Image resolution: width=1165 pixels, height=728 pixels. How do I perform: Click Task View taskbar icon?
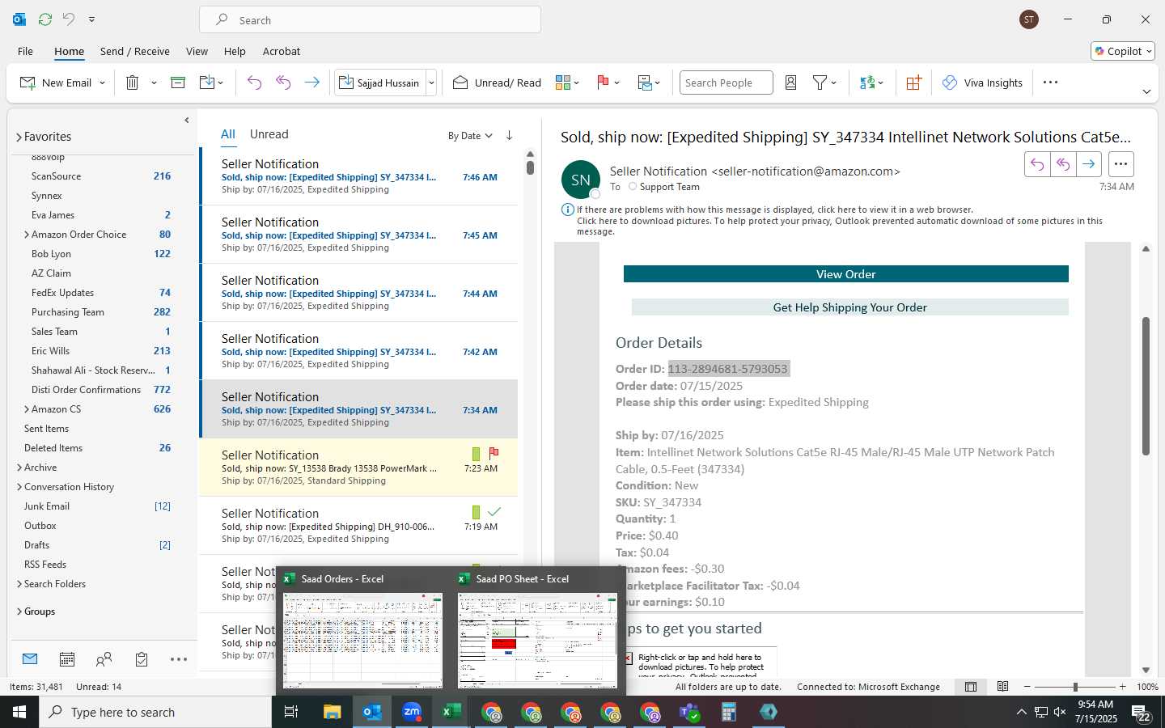[291, 712]
